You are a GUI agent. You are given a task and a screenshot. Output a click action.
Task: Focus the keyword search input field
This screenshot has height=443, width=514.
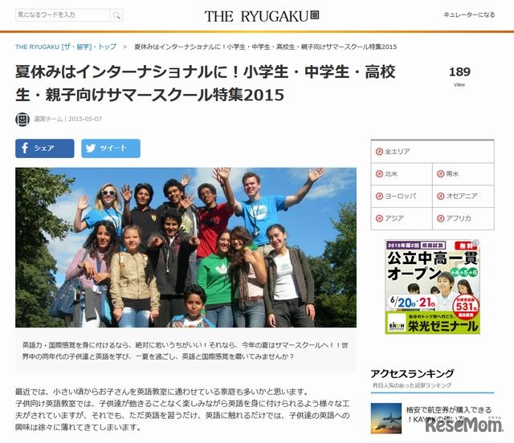(63, 15)
